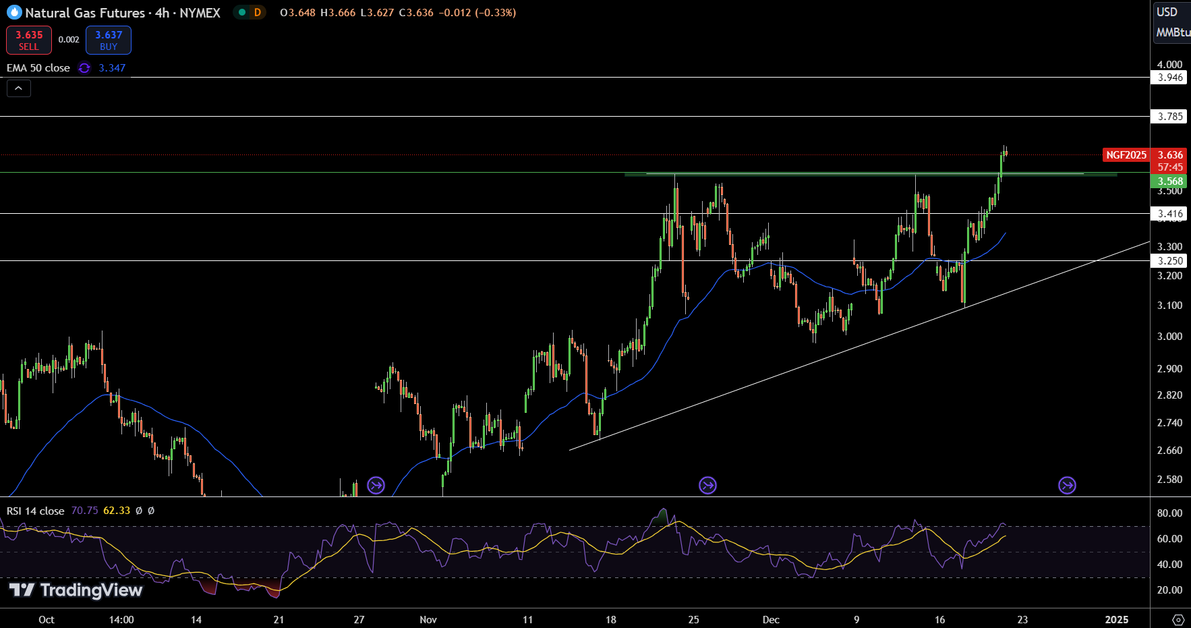Collapse the indicator legend with the chevron

19,88
